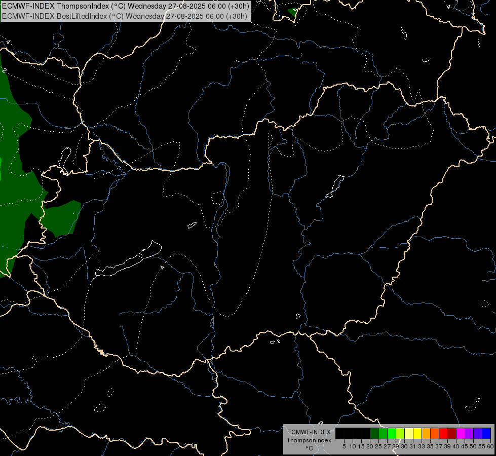The width and height of the screenshot is (496, 456).
Task: Click the ECMWF-INDEX label in the legend
Action: click(309, 432)
